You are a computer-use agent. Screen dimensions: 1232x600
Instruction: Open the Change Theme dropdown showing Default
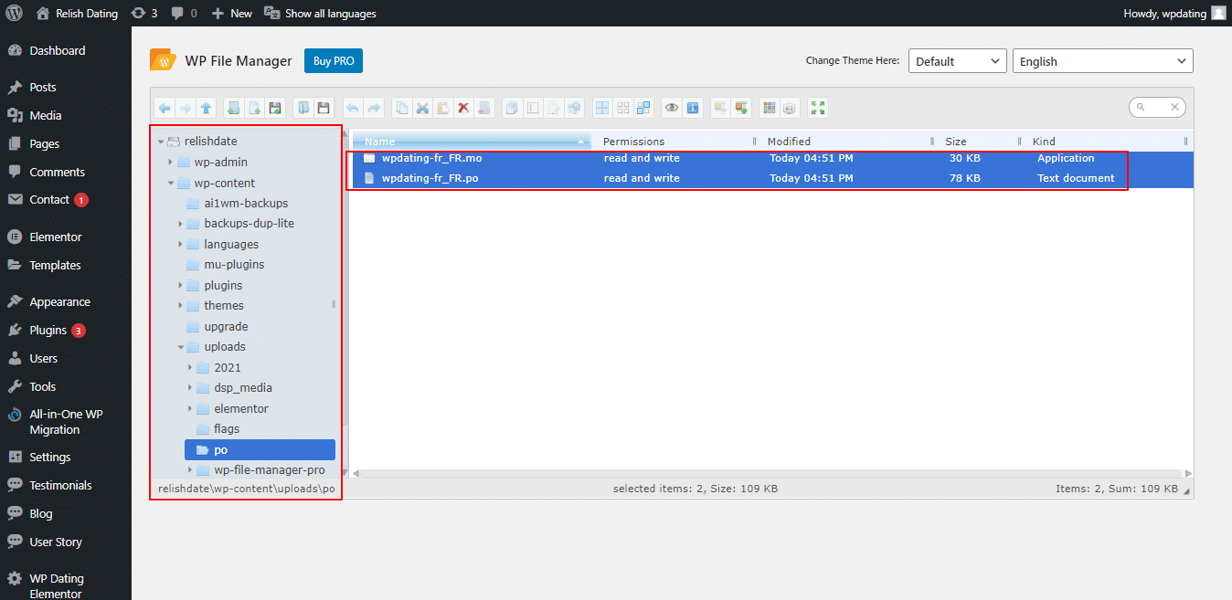[x=958, y=61]
